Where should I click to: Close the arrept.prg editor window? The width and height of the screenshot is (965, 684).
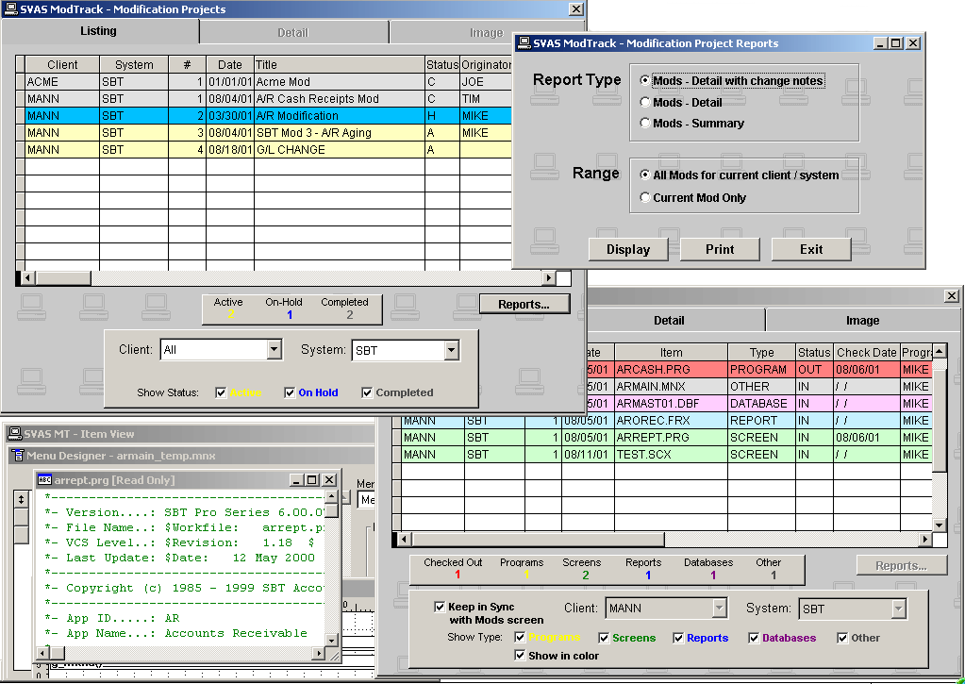click(329, 479)
